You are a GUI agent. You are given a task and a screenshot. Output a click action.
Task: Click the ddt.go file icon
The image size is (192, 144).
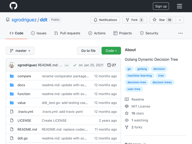12,138
